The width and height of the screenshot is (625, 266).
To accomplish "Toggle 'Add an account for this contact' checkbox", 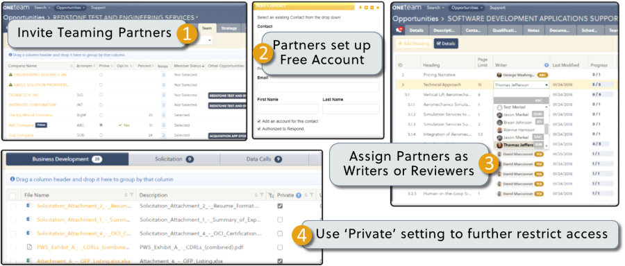I will coord(260,121).
